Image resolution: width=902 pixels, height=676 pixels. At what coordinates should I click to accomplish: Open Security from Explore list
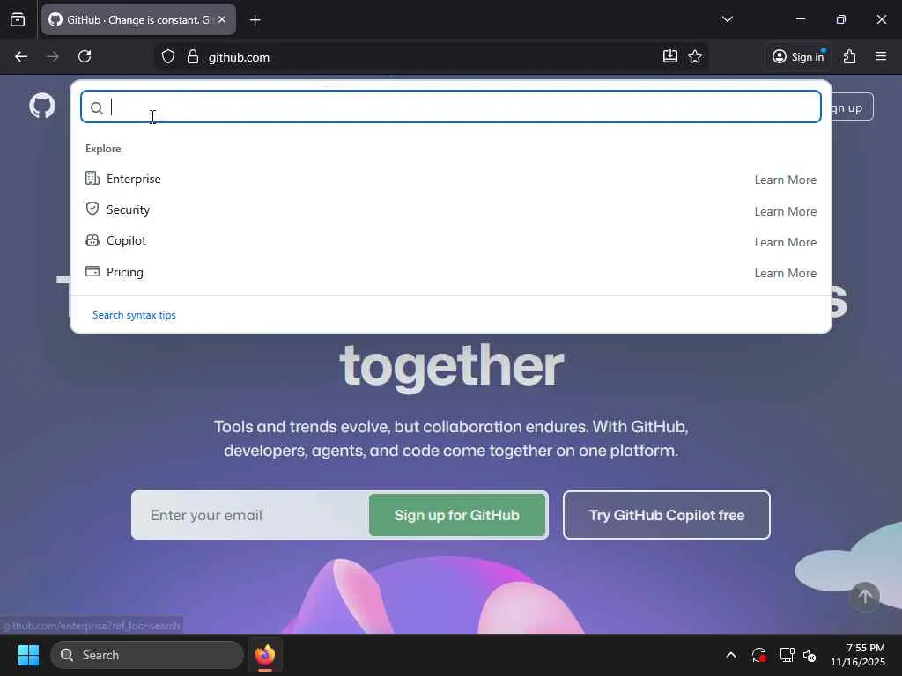point(451,209)
